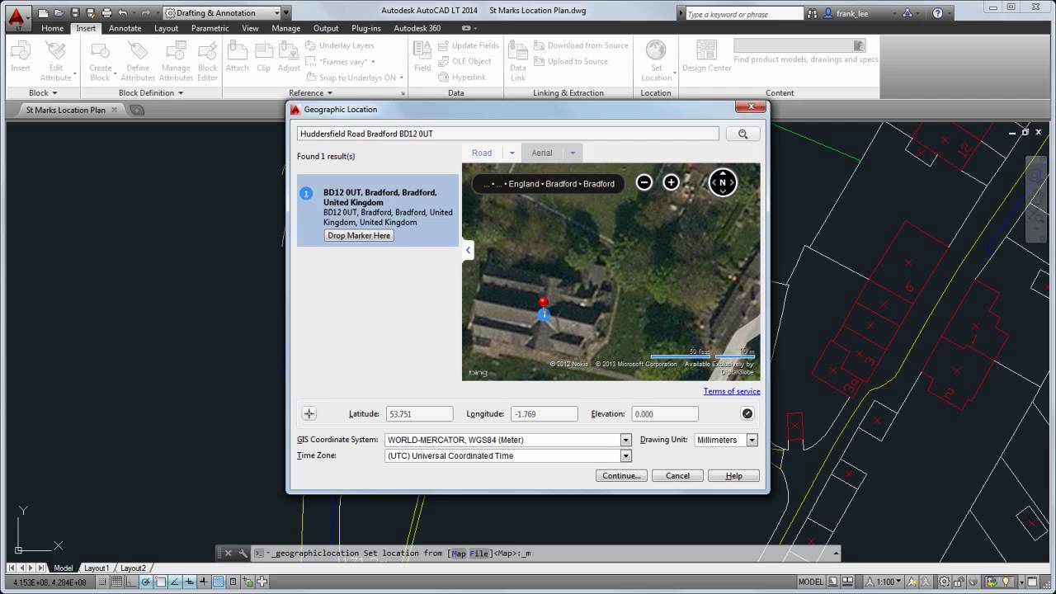1056x594 pixels.
Task: Select the Aerial map view tab
Action: pos(542,153)
